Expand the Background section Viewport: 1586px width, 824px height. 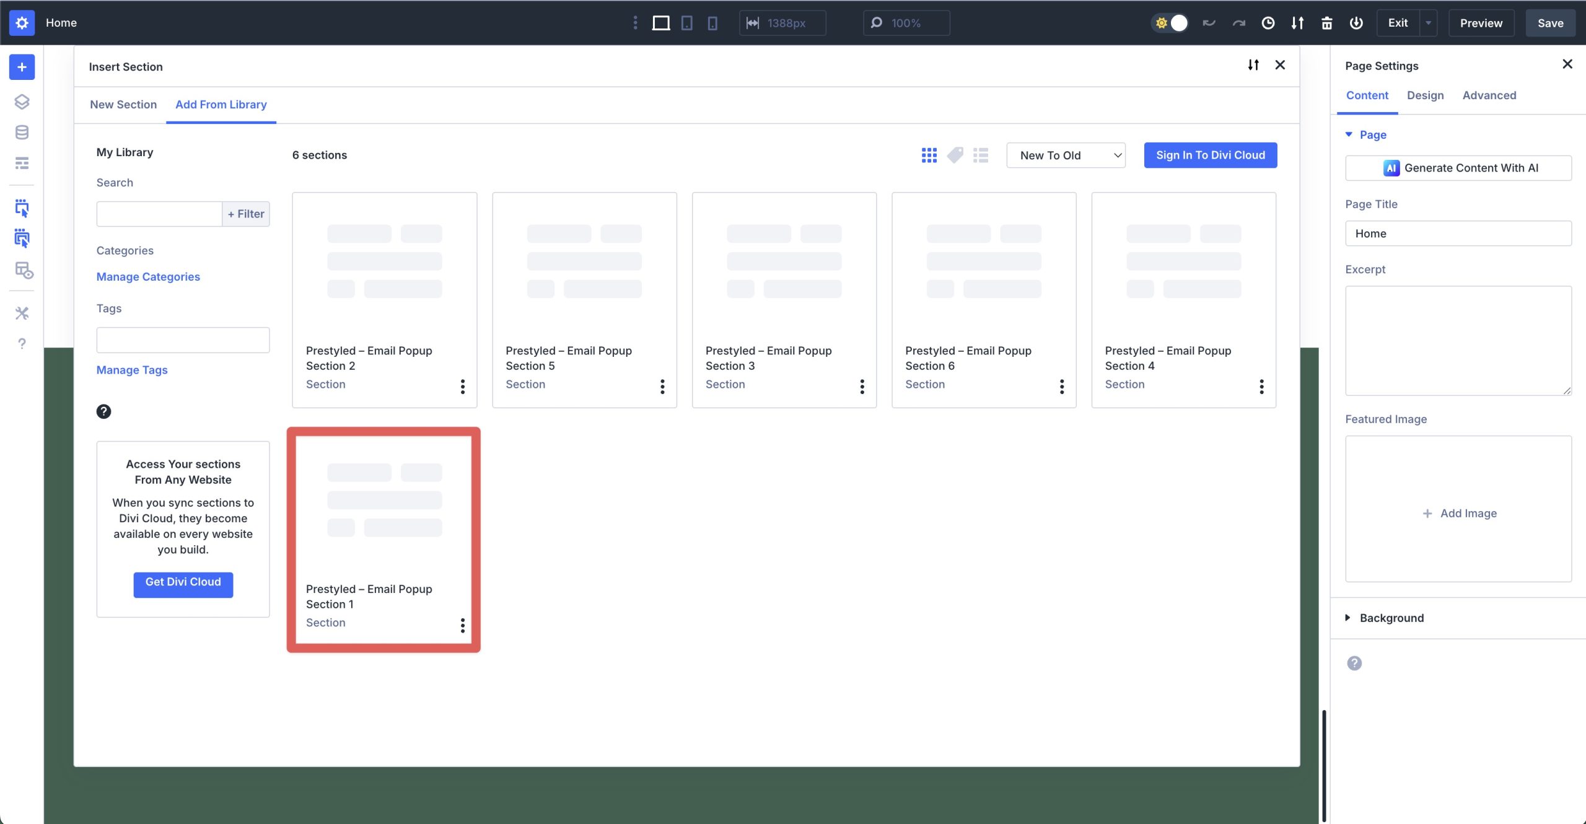[1390, 618]
